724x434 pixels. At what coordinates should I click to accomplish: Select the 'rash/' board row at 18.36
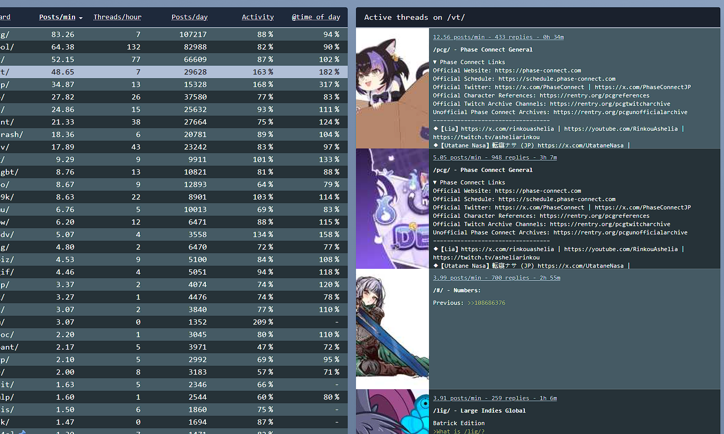point(174,134)
